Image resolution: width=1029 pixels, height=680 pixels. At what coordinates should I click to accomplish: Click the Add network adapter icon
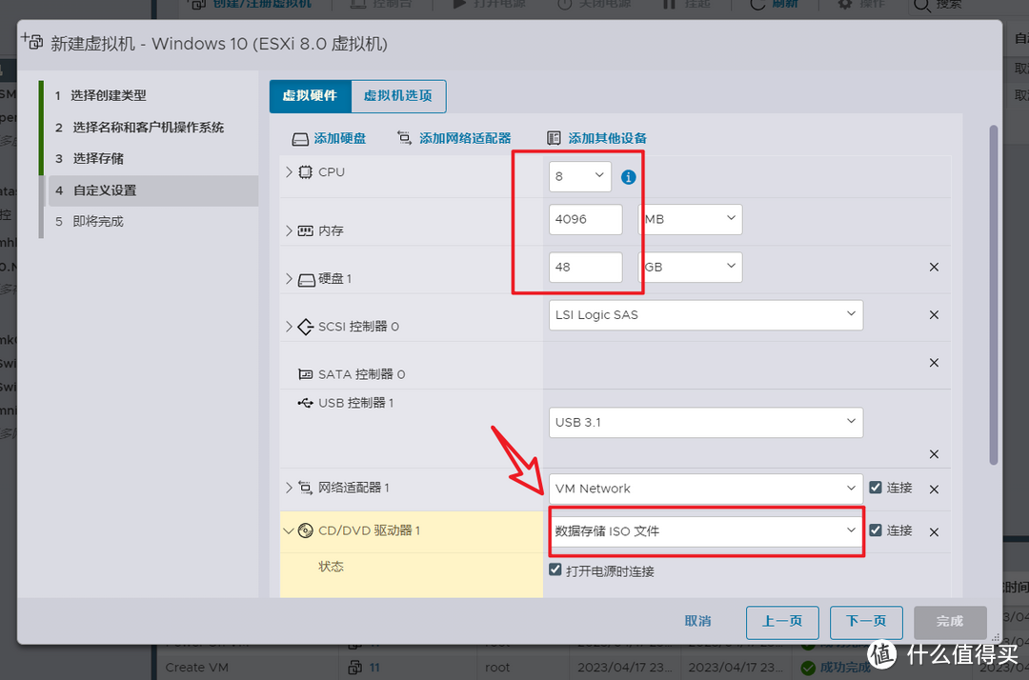404,139
